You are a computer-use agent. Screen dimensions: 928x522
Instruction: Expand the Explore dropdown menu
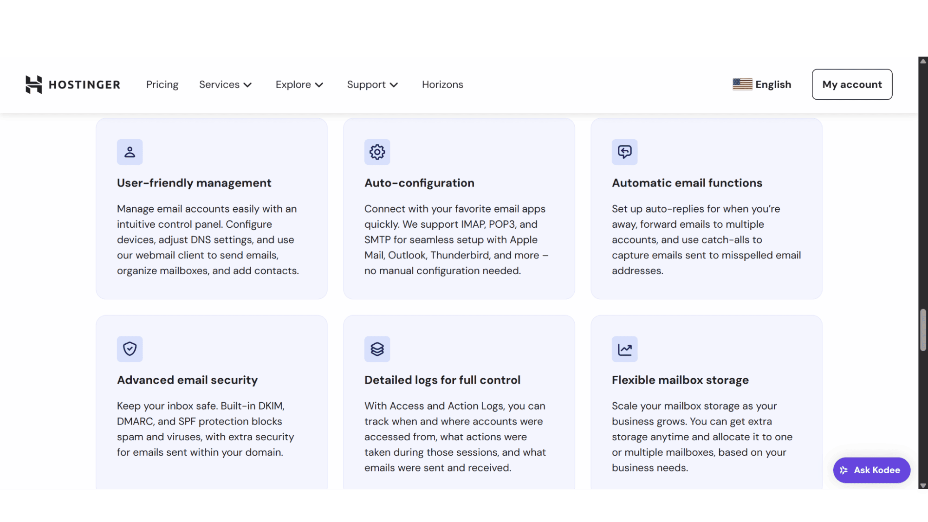point(299,84)
